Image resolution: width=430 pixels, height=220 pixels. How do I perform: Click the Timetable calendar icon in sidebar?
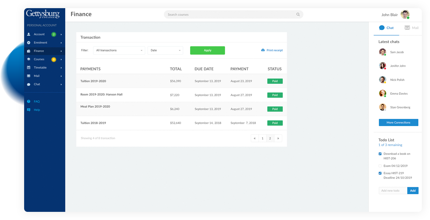(29, 68)
